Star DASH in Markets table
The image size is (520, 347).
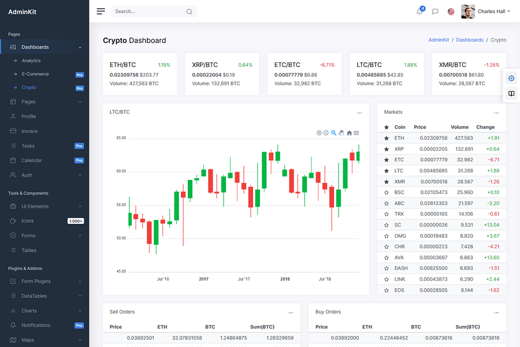[x=387, y=268]
